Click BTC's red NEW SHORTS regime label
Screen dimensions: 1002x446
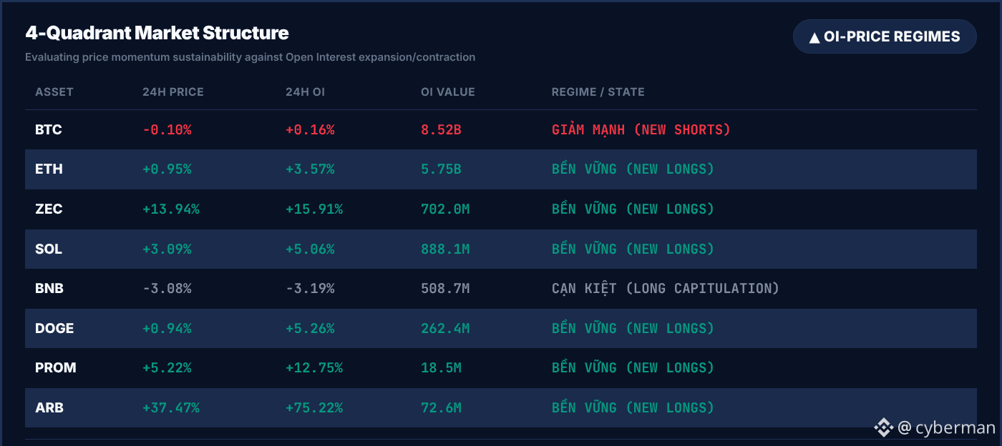(641, 130)
